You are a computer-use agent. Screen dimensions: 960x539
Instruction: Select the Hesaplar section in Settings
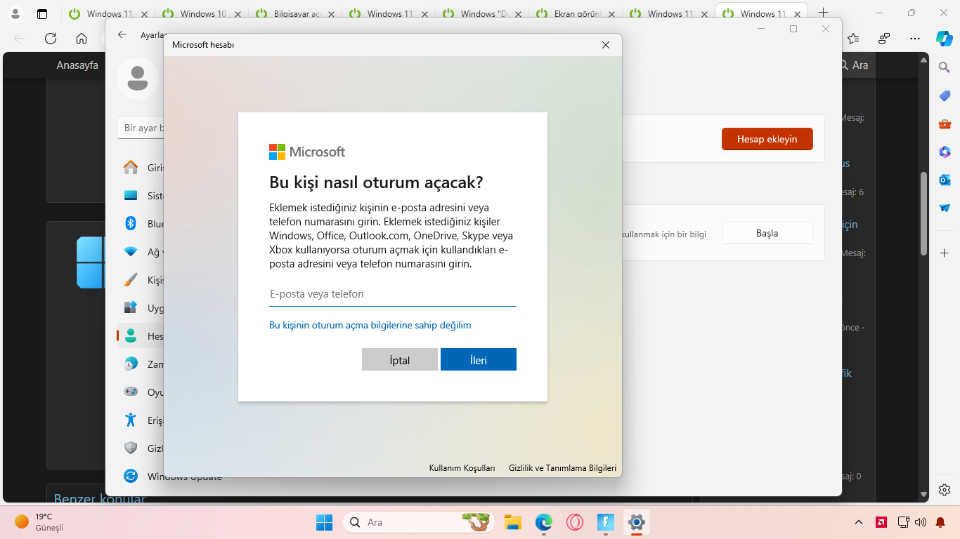141,336
